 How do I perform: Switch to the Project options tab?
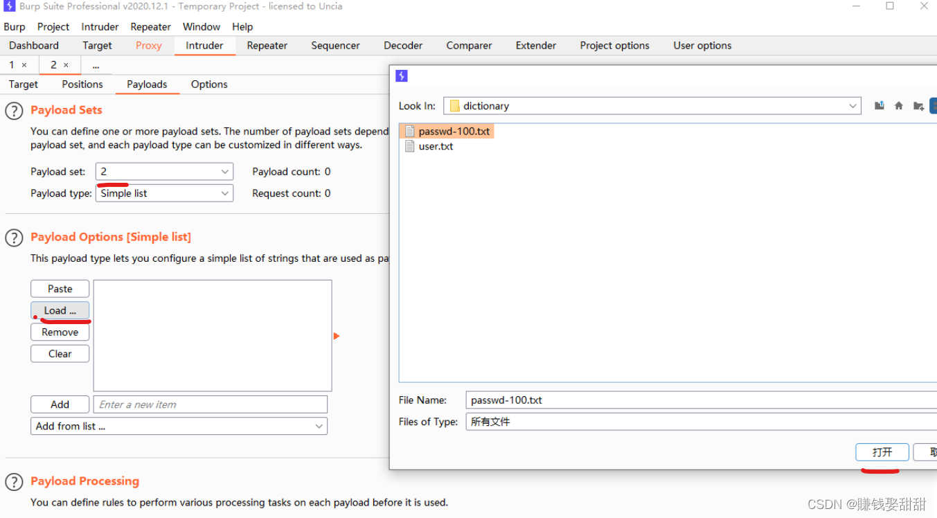(x=615, y=46)
